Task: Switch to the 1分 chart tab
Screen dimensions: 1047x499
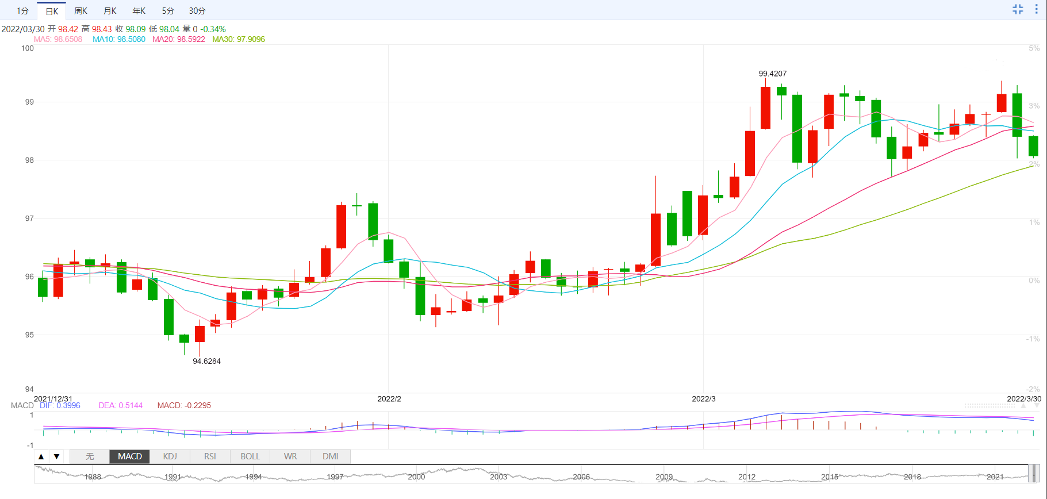Action: (22, 11)
